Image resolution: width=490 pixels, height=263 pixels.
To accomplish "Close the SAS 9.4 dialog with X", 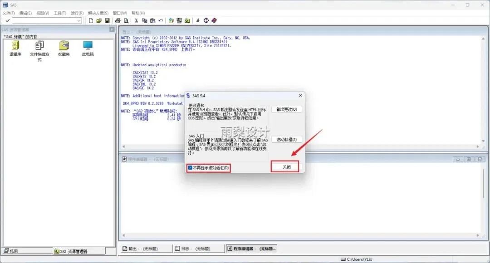I will pyautogui.click(x=300, y=96).
